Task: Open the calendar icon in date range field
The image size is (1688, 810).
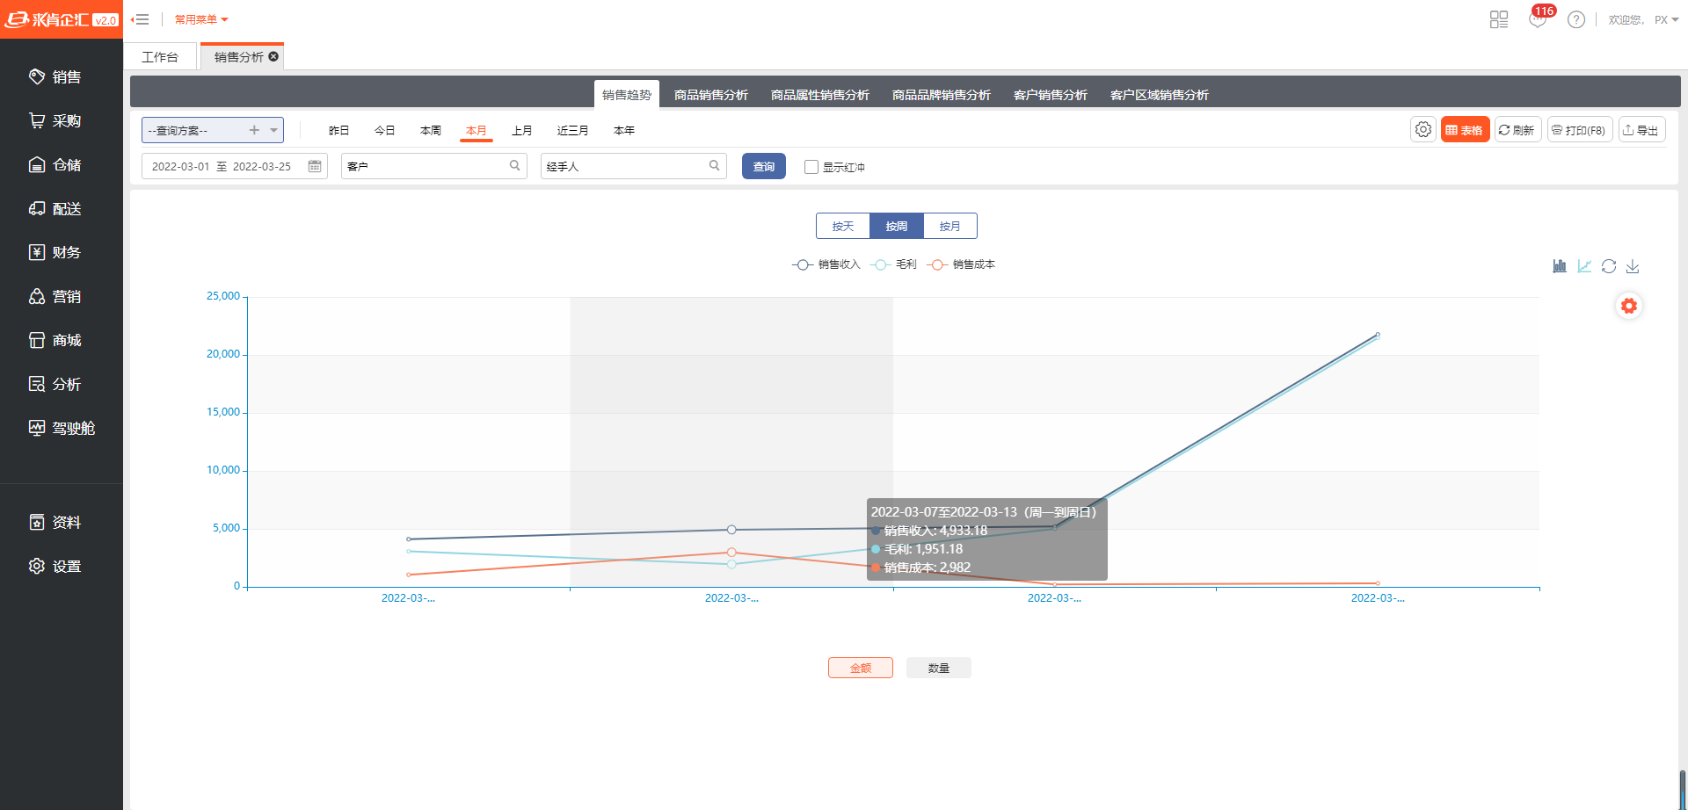Action: point(315,166)
